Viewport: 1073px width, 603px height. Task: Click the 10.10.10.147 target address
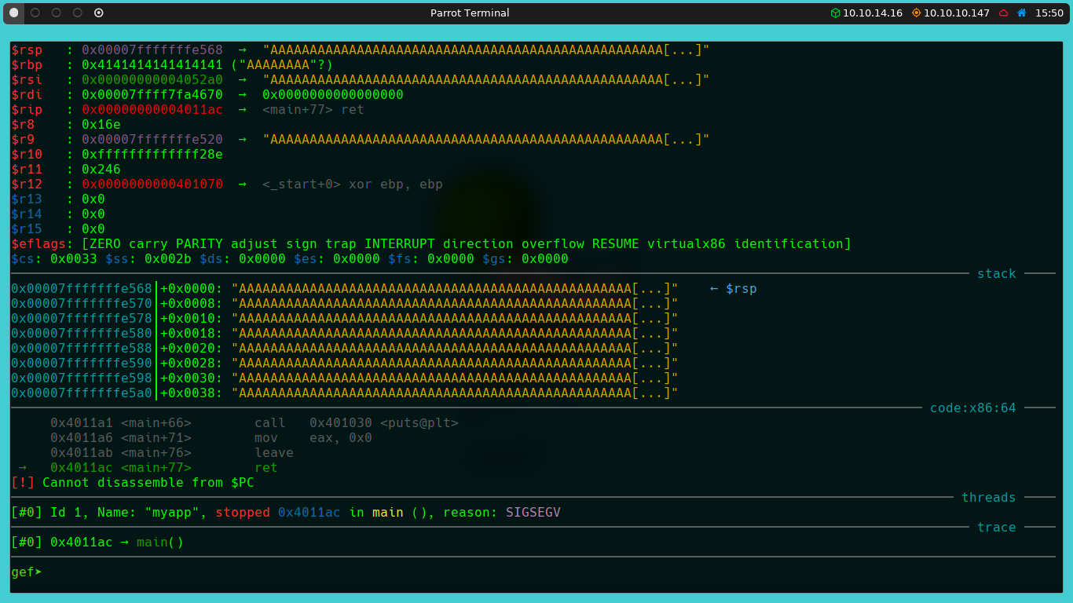956,13
